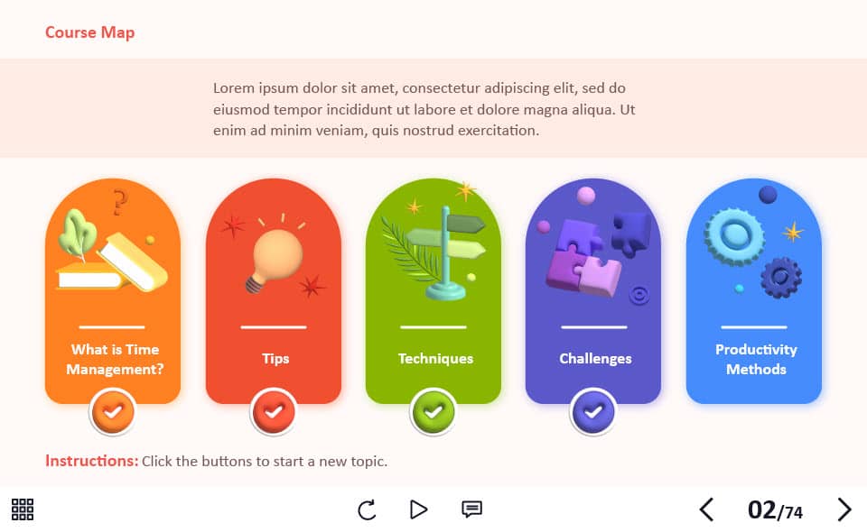867x532 pixels.
Task: Play the slide with the play icon
Action: [418, 509]
